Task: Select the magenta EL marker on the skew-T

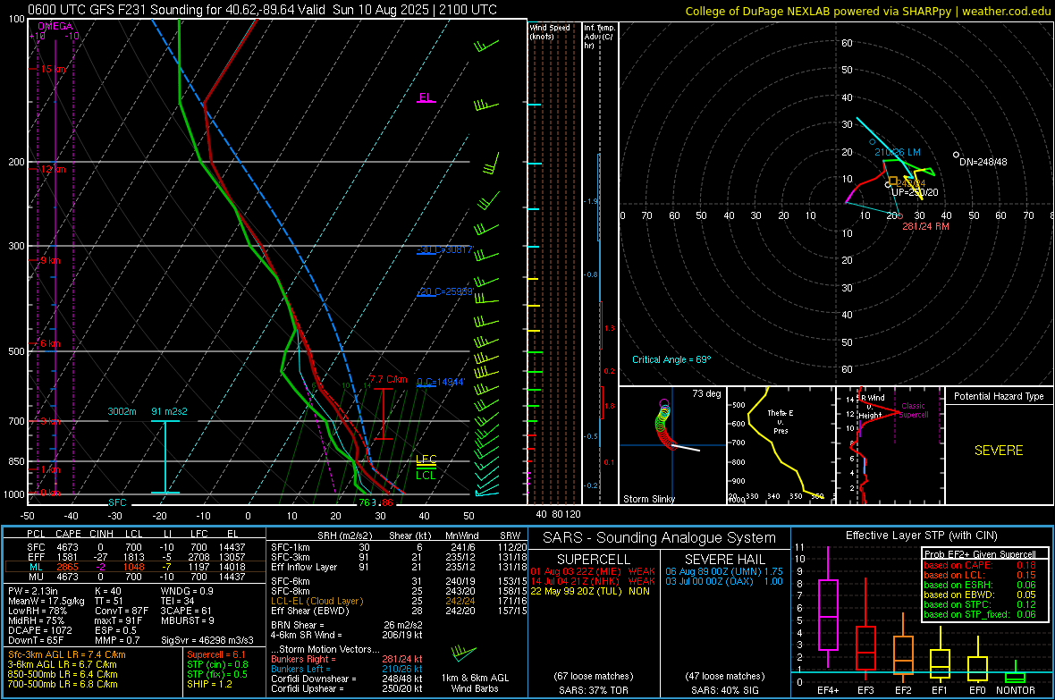Action: click(x=426, y=97)
